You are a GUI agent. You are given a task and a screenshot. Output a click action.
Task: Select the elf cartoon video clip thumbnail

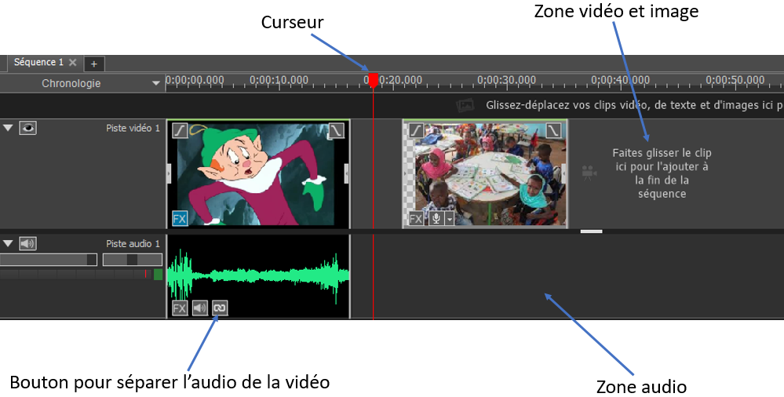(x=258, y=173)
